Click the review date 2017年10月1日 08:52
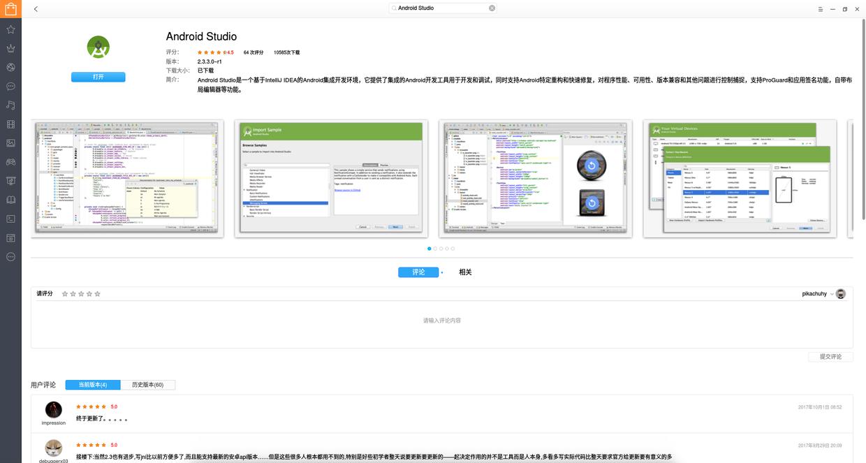This screenshot has height=463, width=866. click(820, 407)
